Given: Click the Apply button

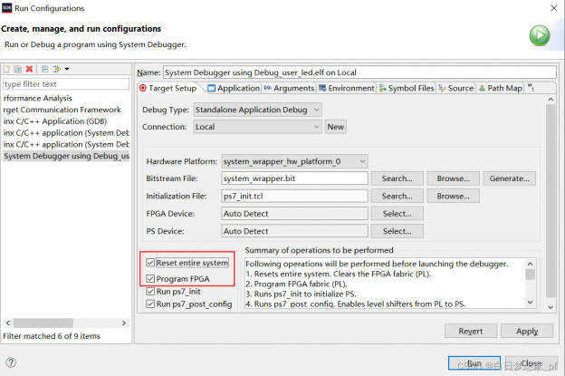Looking at the screenshot, I should (x=526, y=332).
